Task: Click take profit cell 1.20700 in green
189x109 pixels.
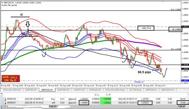Action: pos(106,99)
